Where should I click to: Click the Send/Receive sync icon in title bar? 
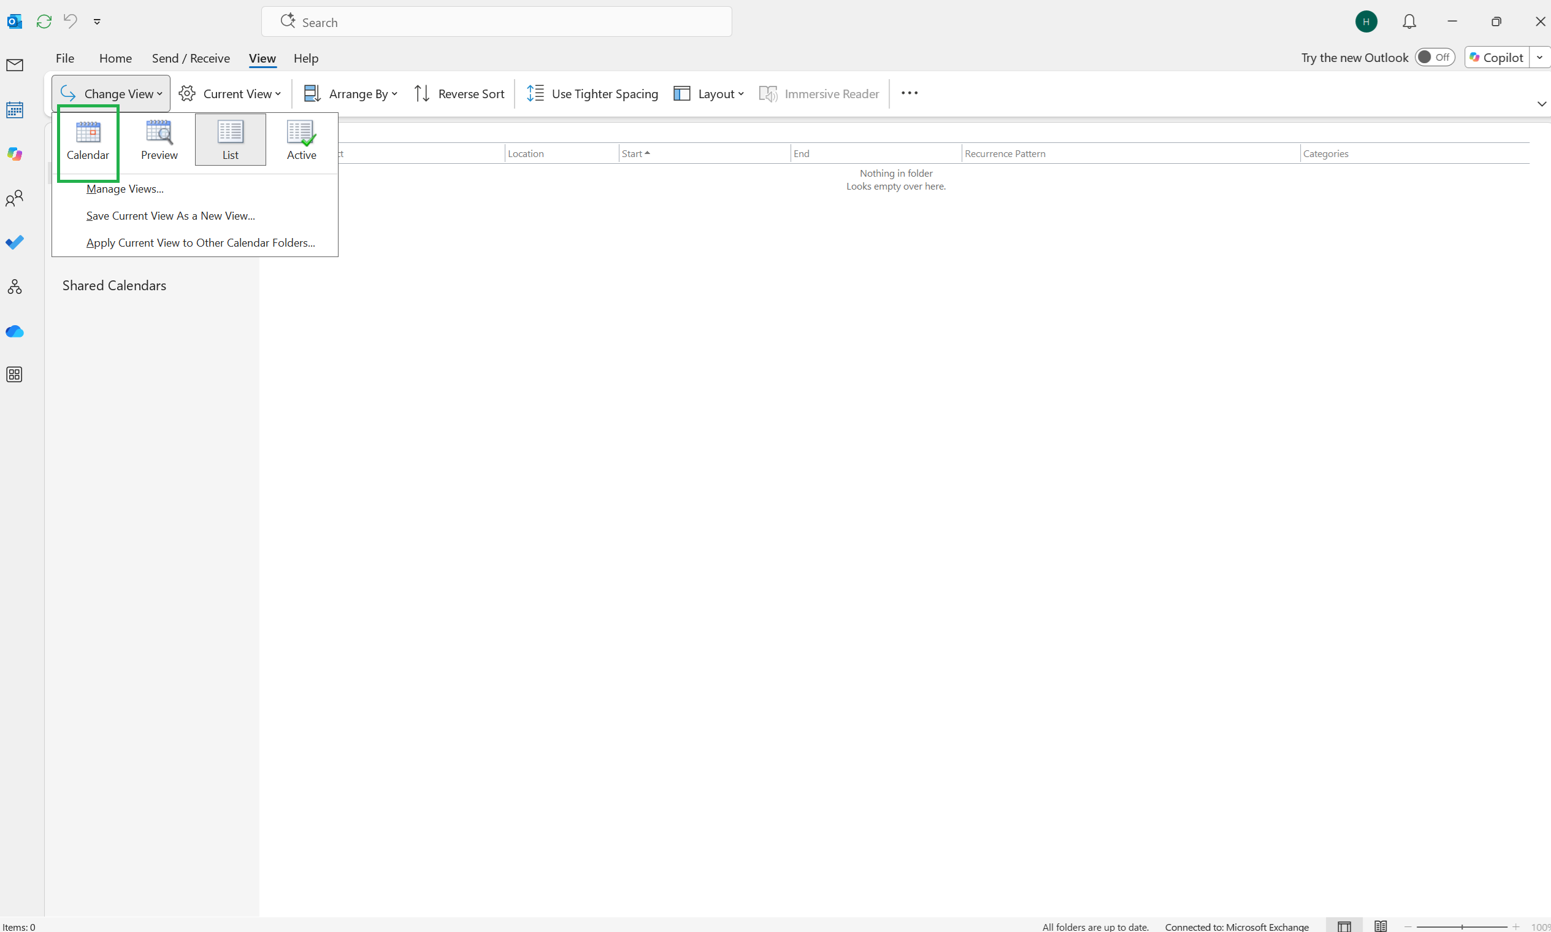[44, 21]
